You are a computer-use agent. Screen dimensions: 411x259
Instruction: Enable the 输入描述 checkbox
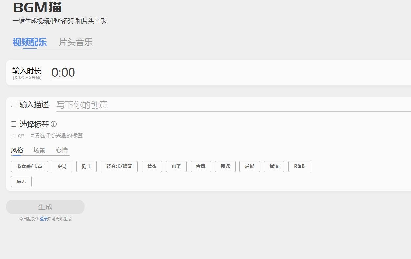[x=14, y=104]
